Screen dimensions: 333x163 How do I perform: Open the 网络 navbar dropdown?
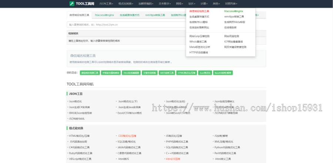[x=180, y=4]
